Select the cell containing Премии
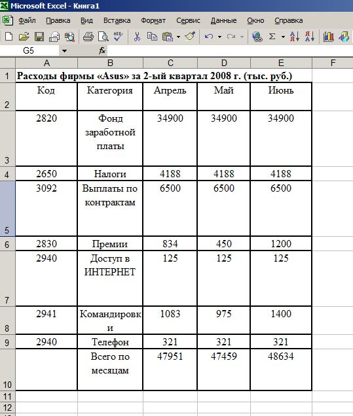The height and width of the screenshot is (416, 353). [110, 243]
